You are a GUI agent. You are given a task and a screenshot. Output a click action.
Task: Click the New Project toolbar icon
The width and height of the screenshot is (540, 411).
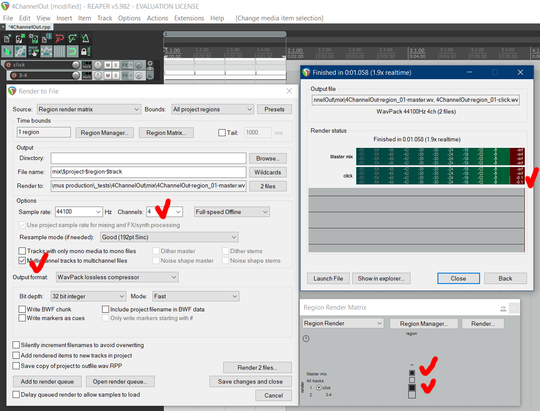coord(7,38)
